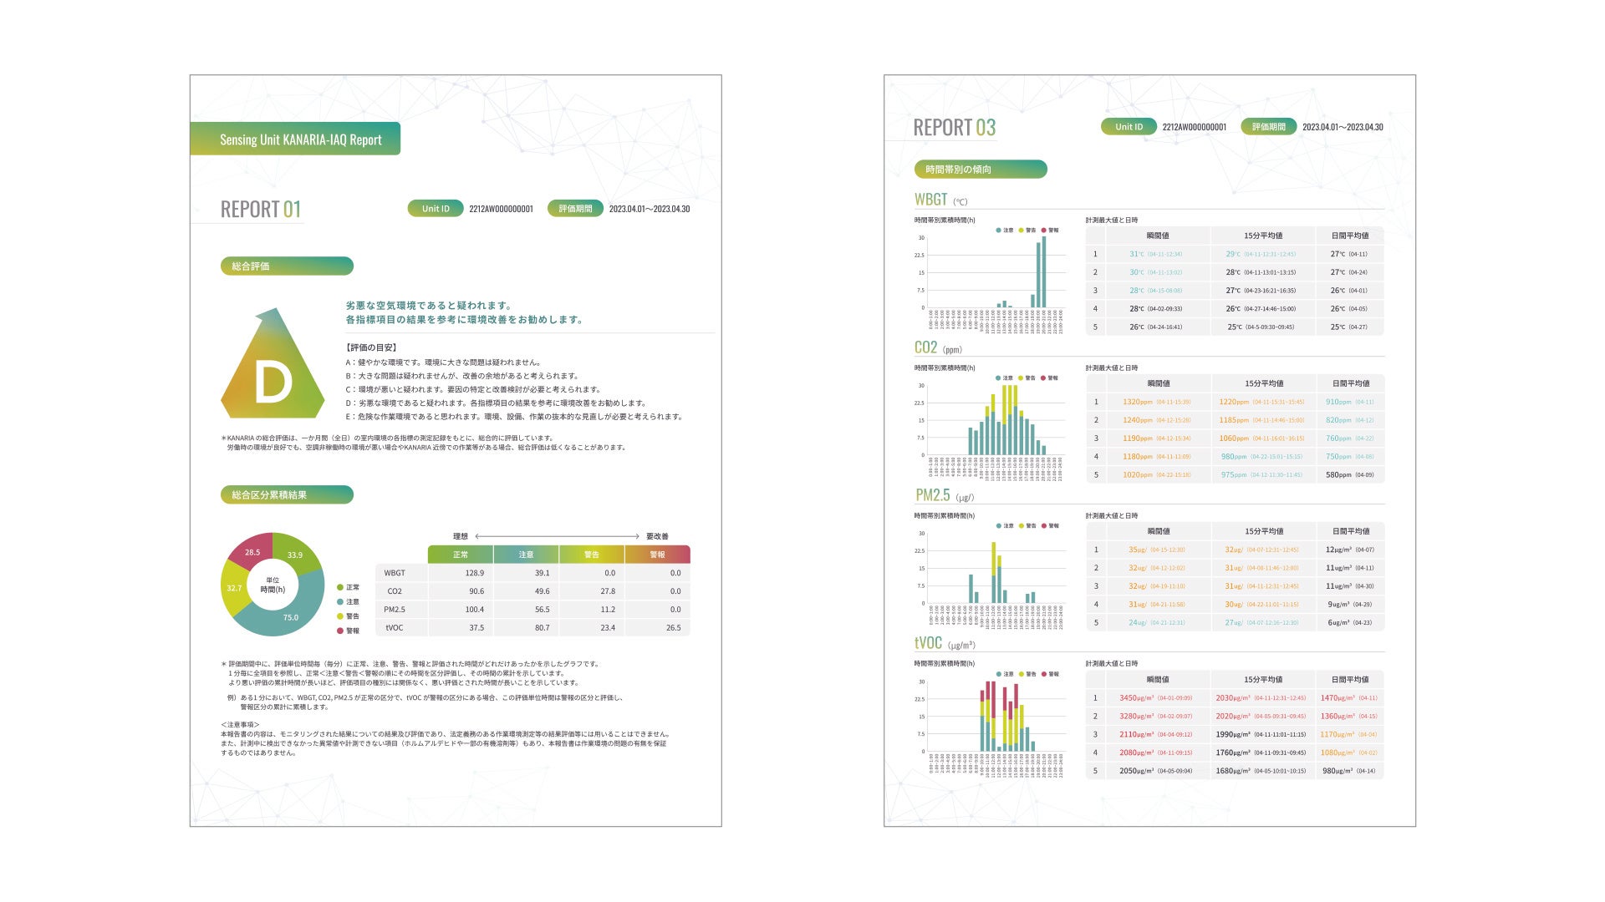Viewport: 1605px width, 902px height.
Task: Click the CO2 section heading on Report 03
Action: [925, 347]
